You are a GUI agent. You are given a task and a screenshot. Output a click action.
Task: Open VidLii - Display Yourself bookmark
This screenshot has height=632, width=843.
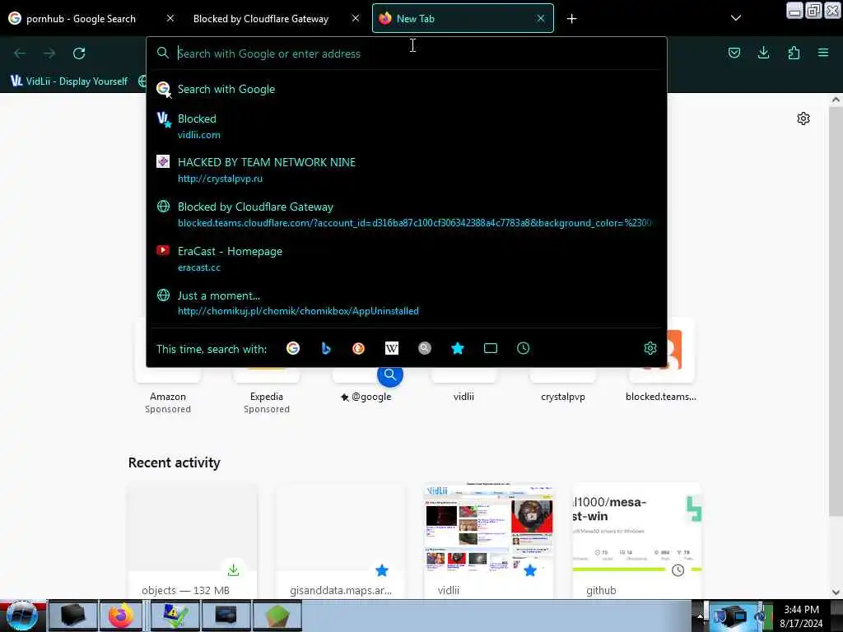coord(69,81)
